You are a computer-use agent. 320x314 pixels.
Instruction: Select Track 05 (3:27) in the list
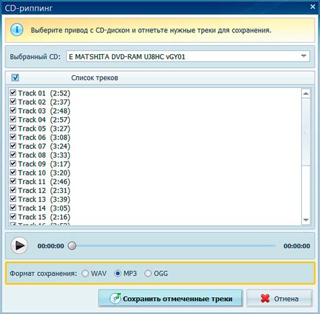coord(44,129)
